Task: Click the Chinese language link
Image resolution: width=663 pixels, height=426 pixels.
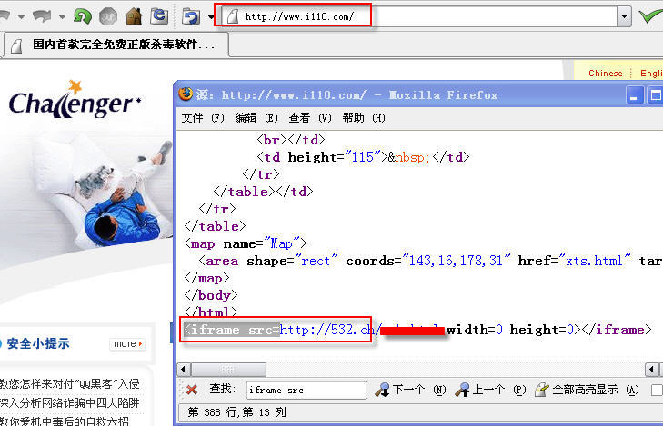Action: [606, 73]
